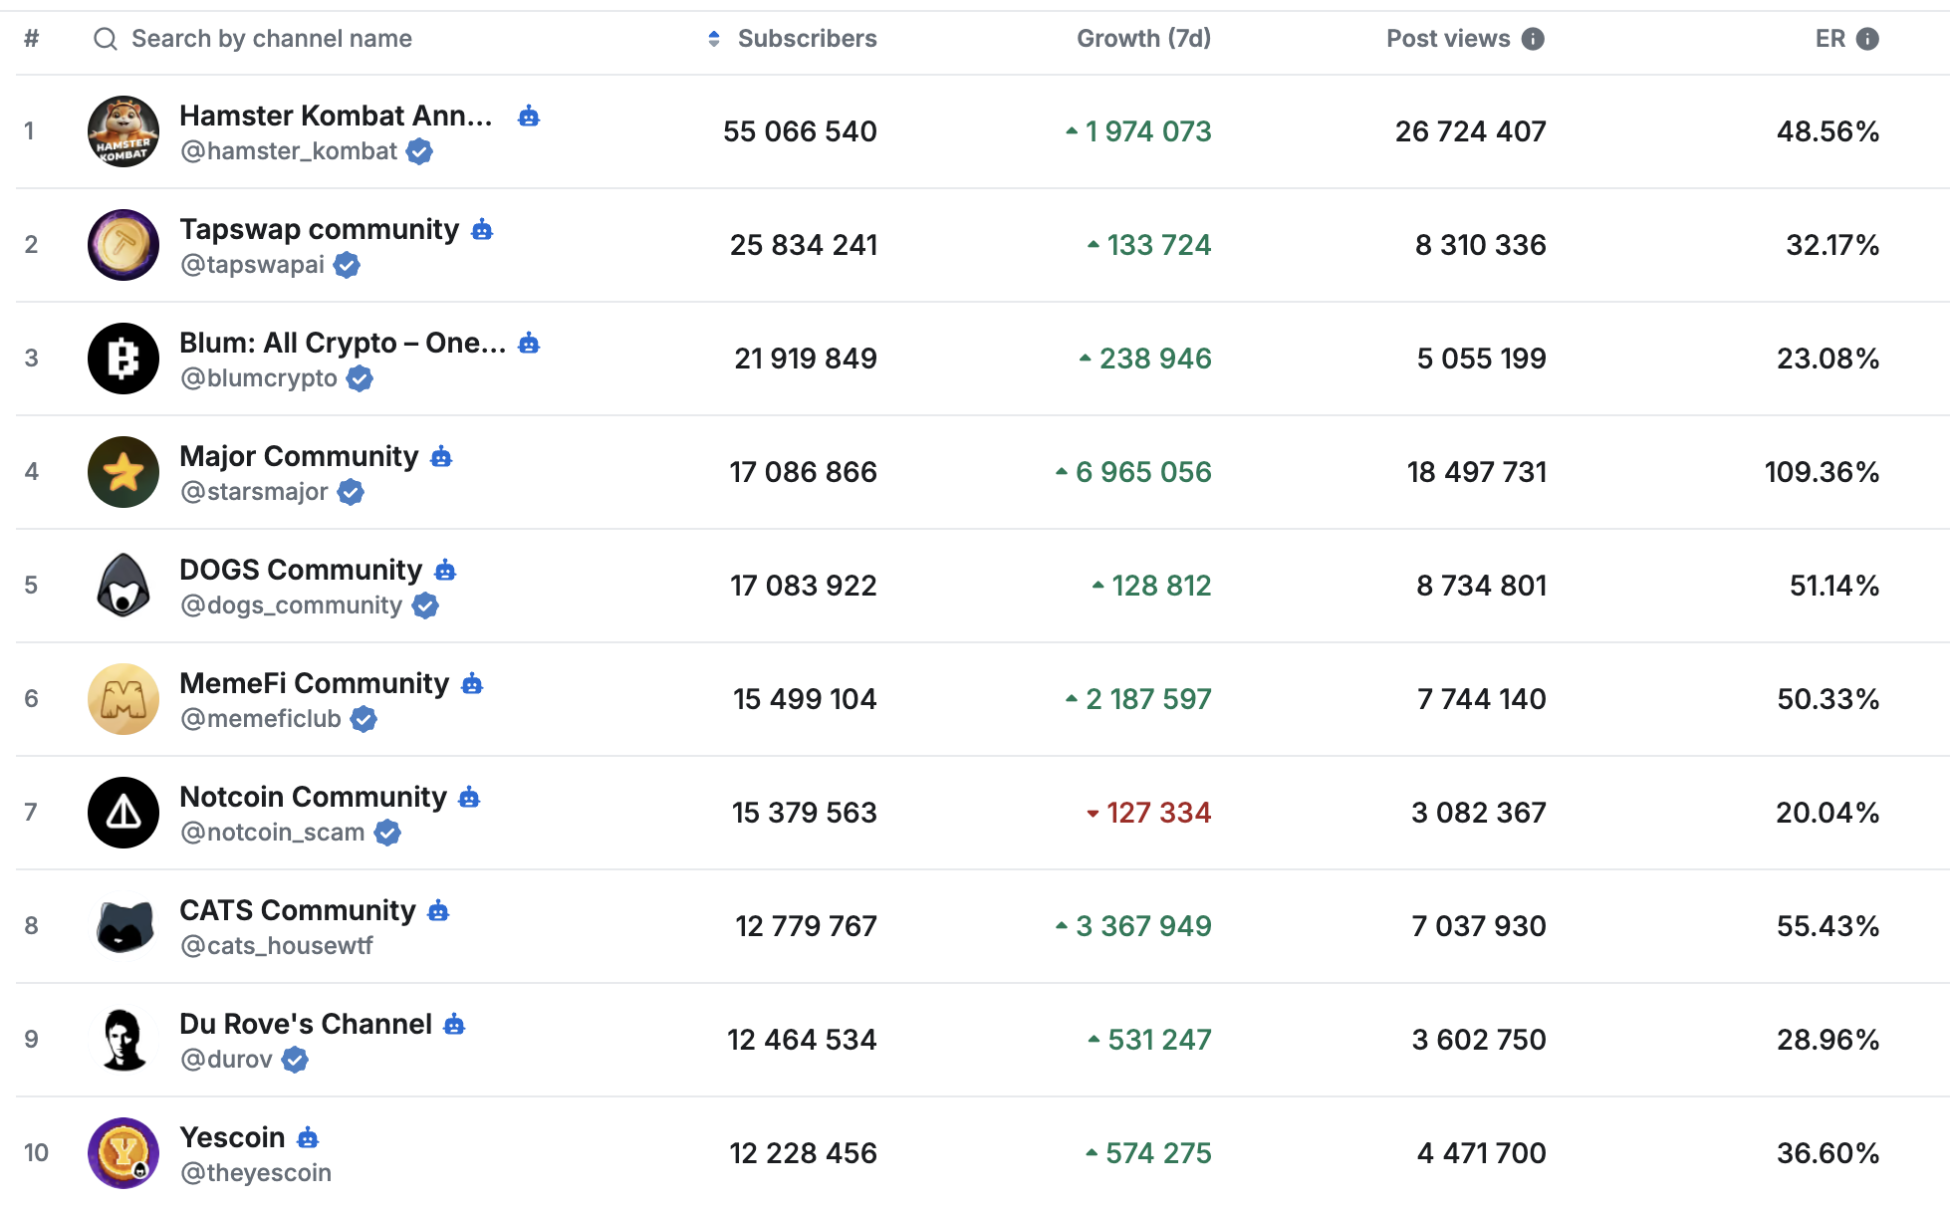Click the verified badge next to @tapswapai
Viewport: 1950px width, 1209px height.
click(347, 265)
